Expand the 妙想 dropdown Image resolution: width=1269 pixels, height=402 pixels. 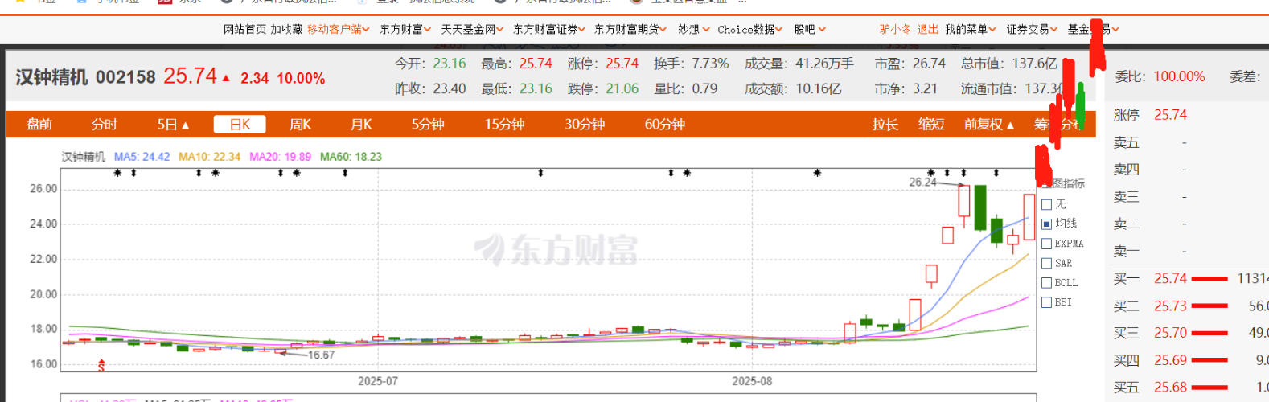(x=693, y=29)
